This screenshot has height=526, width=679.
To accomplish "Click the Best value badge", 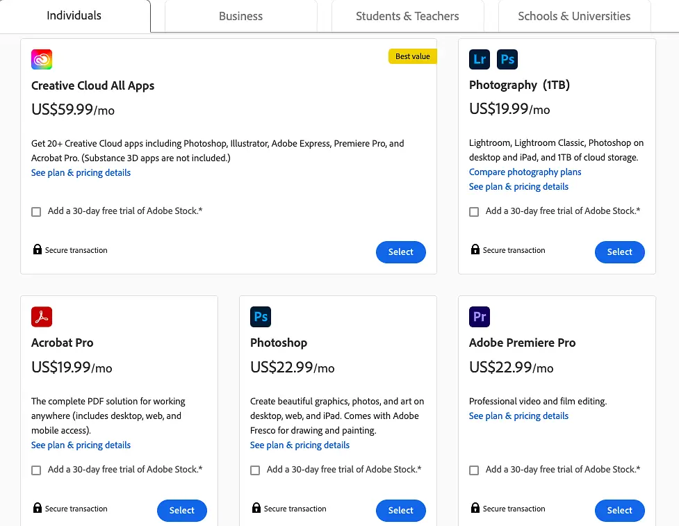I will [413, 56].
